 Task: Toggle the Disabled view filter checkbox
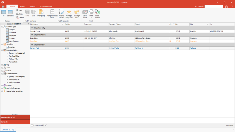[7, 47]
